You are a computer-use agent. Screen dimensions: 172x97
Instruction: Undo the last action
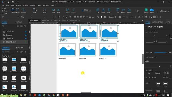pyautogui.click(x=13, y=2)
